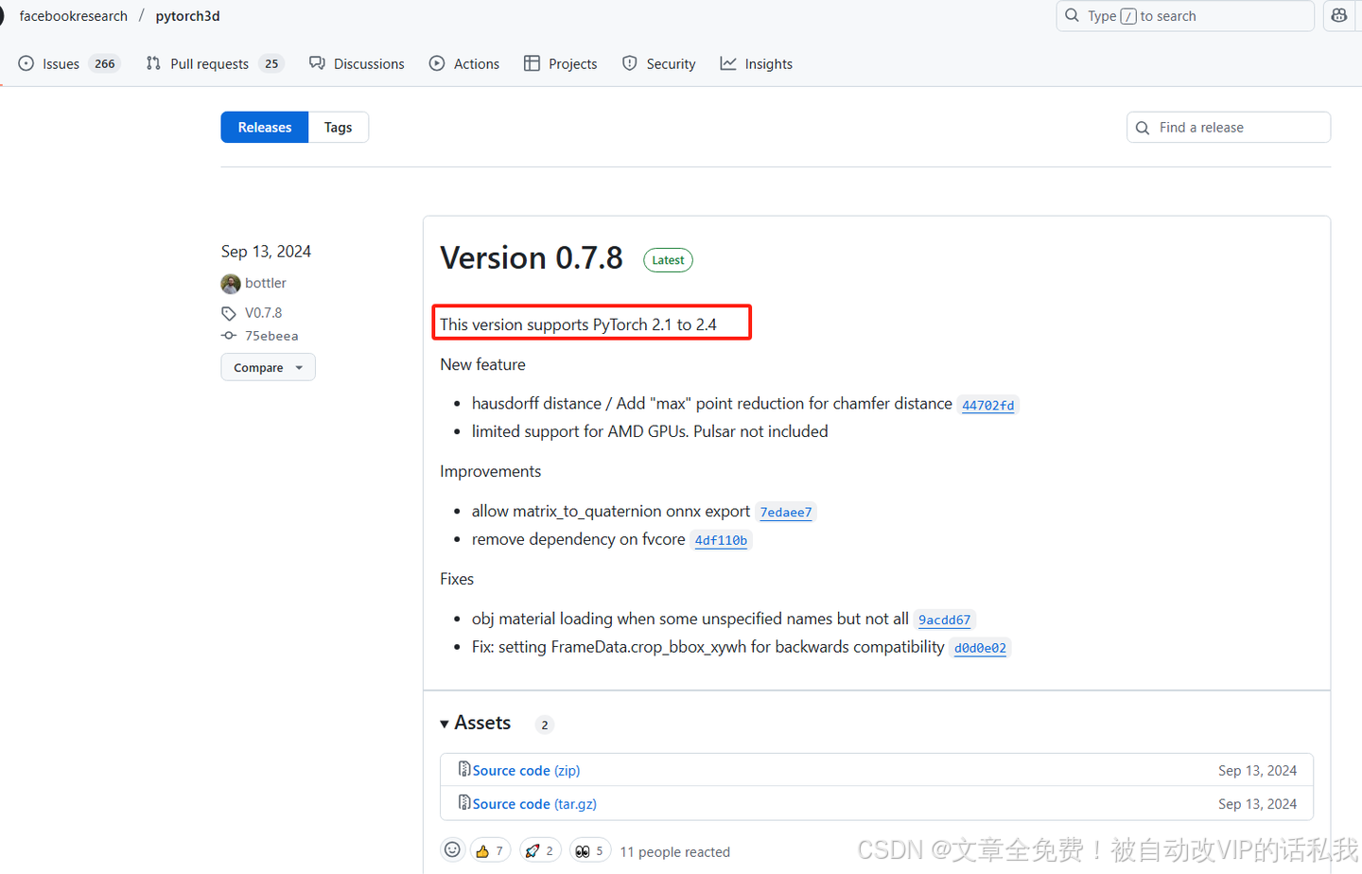Open commit 75ebeea link
Viewport: 1362px width, 874px height.
pyautogui.click(x=271, y=336)
